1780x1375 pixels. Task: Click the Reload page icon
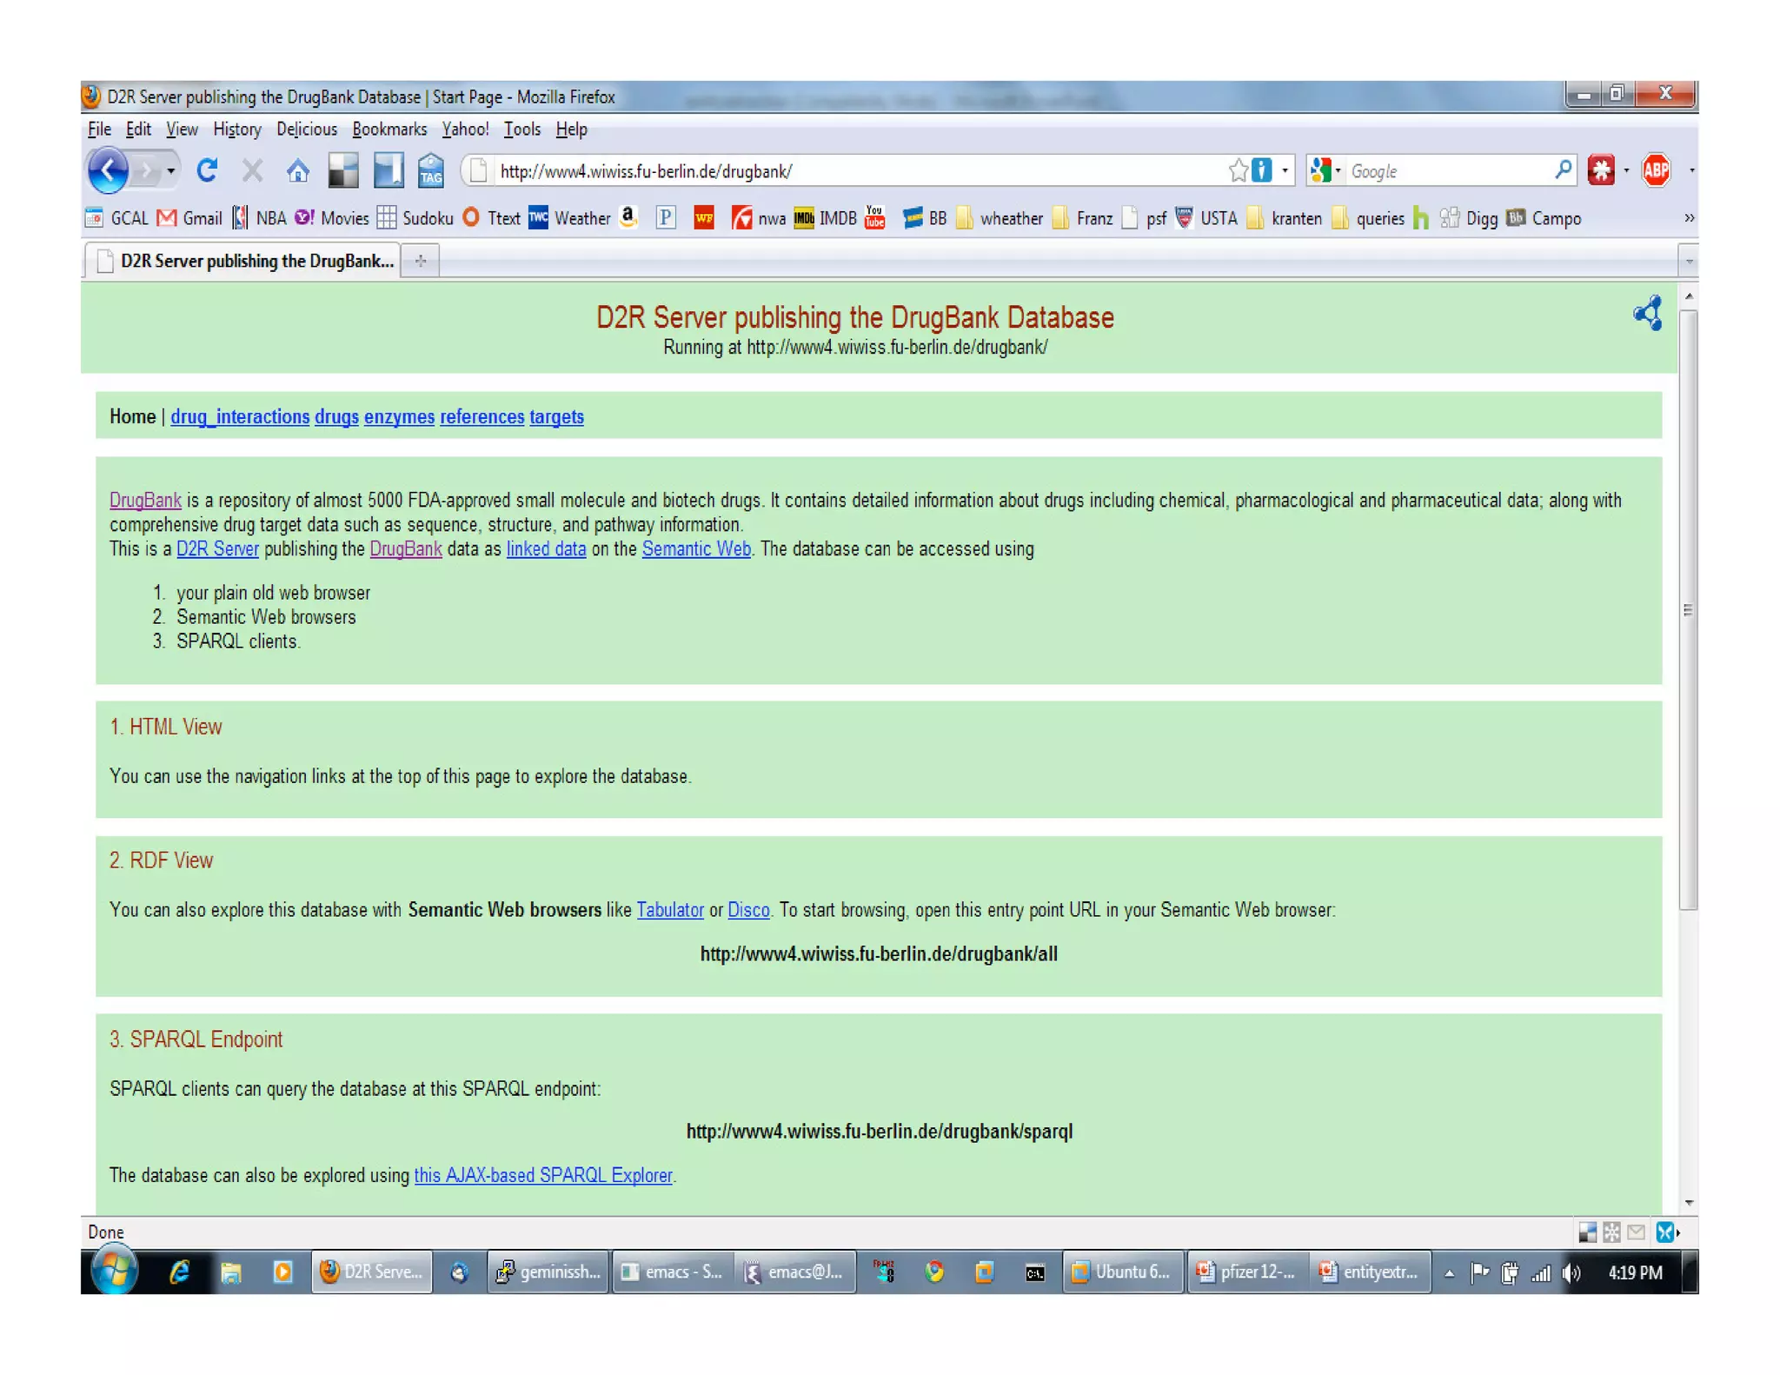point(207,170)
